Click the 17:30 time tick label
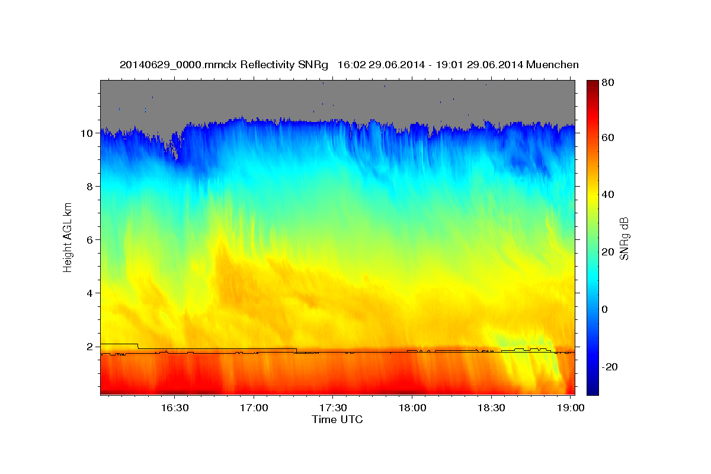Screen dimensions: 711x474 coord(333,408)
